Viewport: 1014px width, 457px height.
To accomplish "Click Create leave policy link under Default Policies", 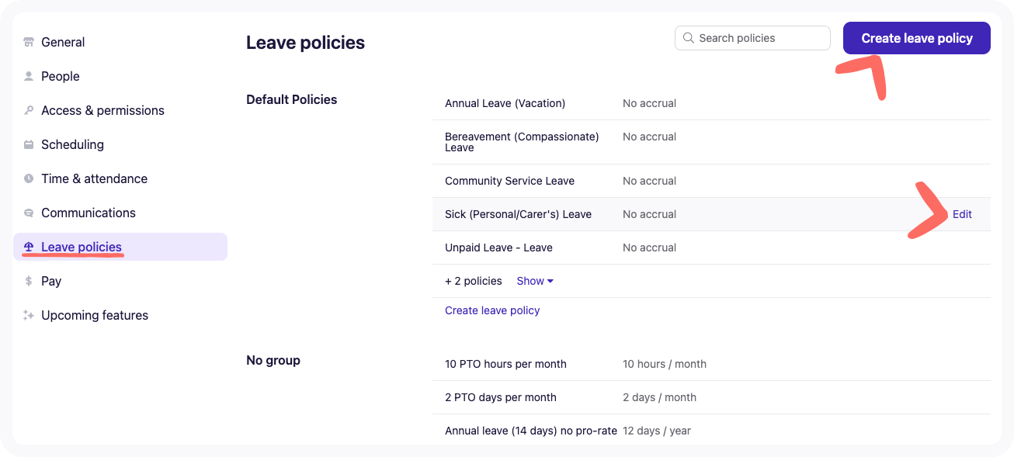I will pos(492,310).
